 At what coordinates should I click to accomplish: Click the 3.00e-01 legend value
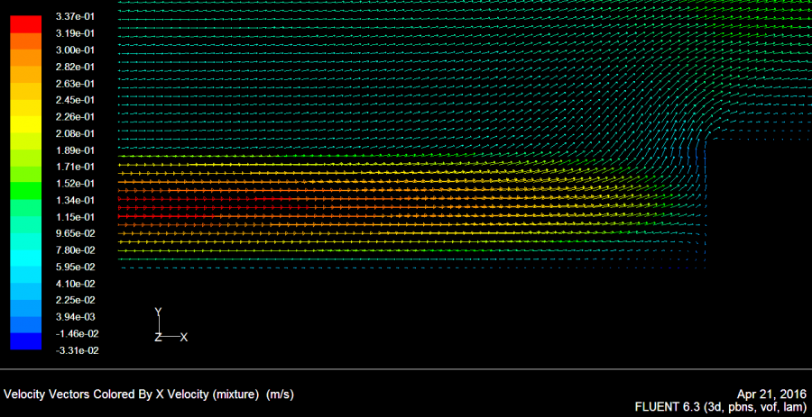tap(75, 50)
